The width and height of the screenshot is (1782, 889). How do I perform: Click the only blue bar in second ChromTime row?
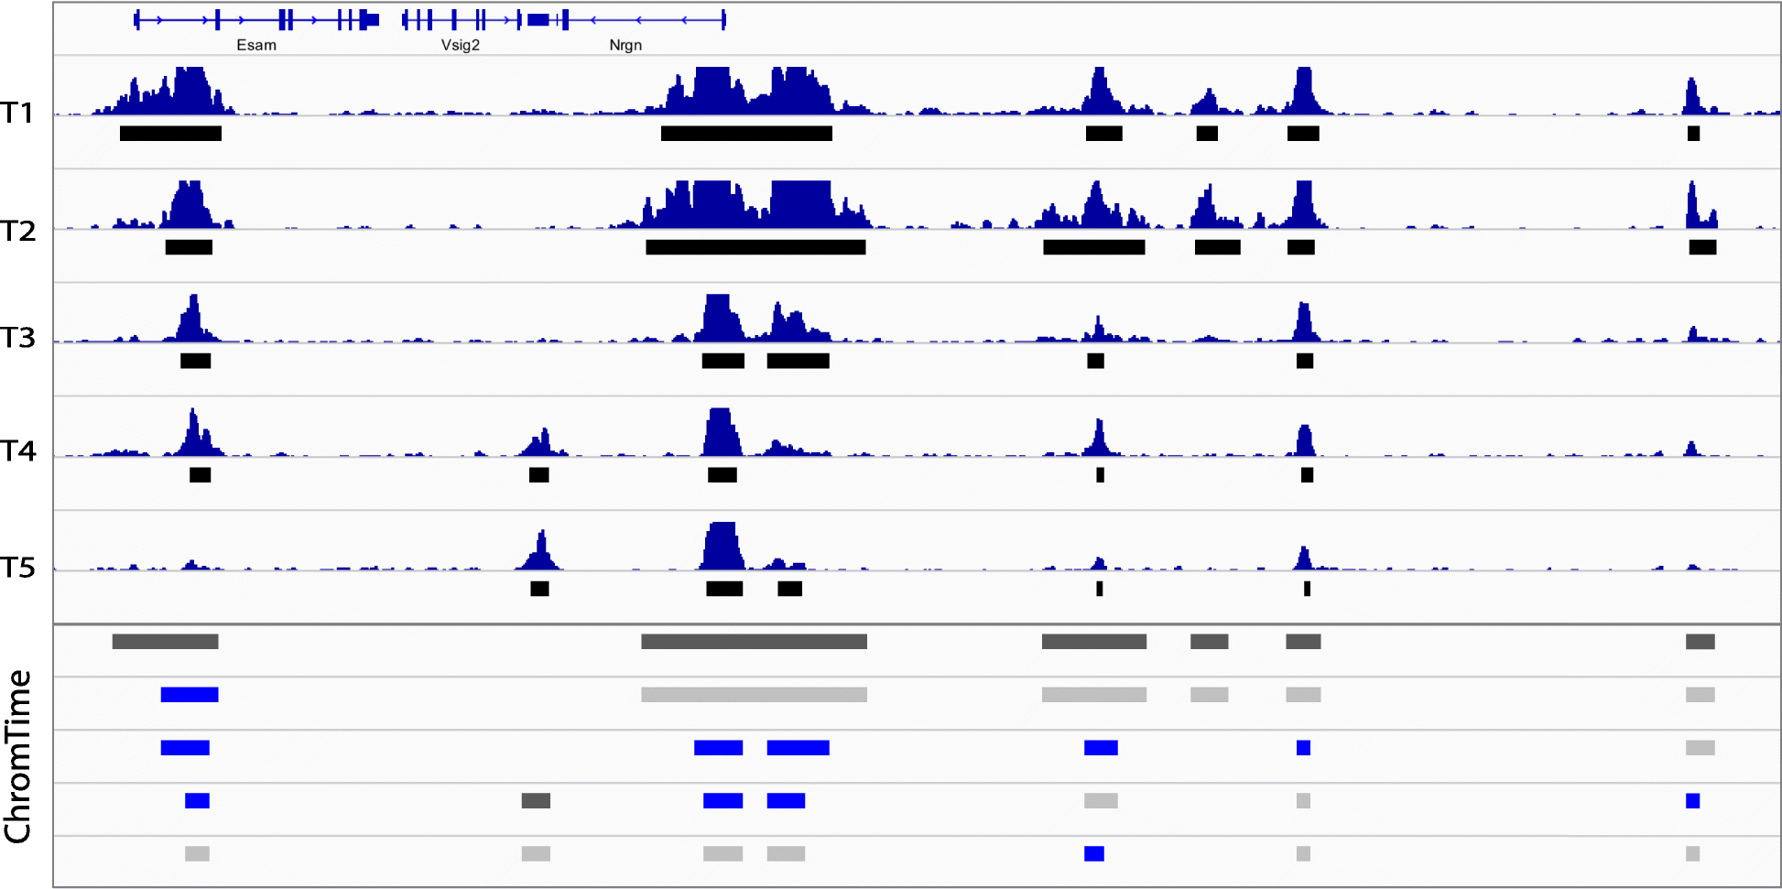click(x=190, y=695)
